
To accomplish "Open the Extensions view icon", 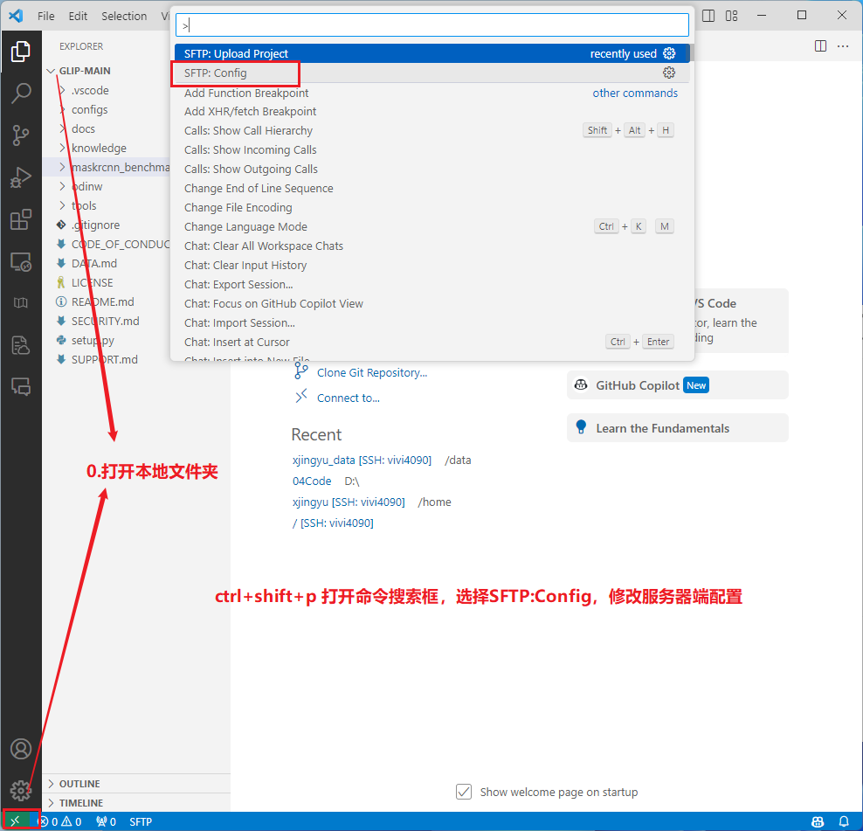I will coord(20,219).
